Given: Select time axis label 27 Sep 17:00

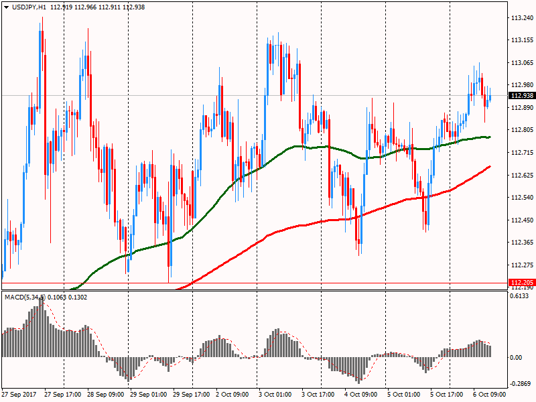Looking at the screenshot, I should point(62,395).
